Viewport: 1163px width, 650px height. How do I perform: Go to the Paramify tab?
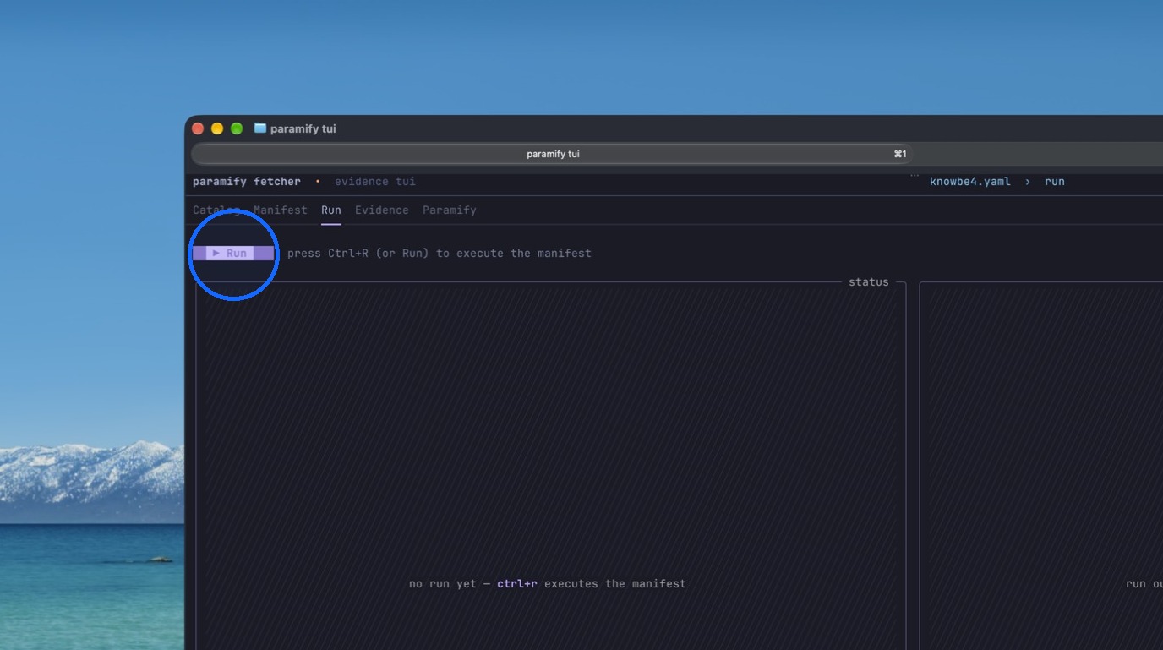(450, 210)
